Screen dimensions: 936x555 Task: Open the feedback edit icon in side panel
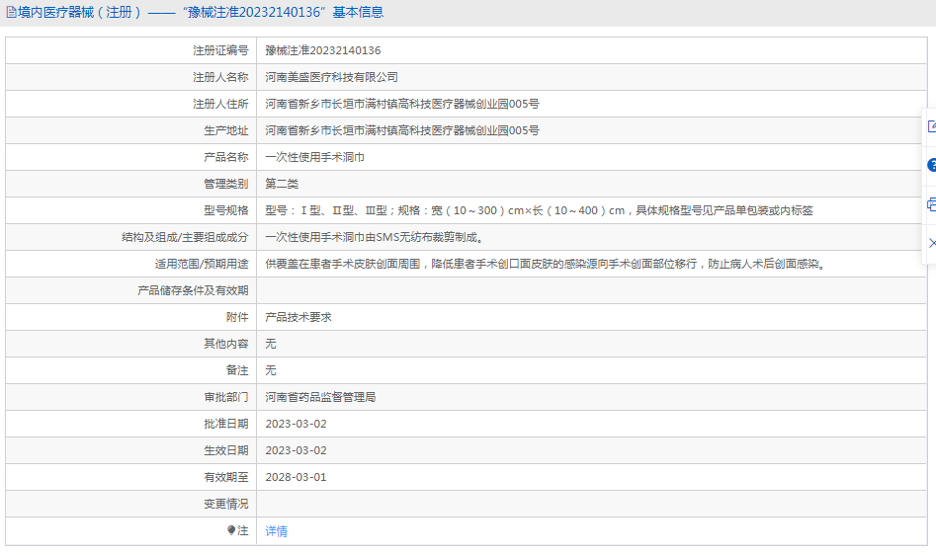932,126
